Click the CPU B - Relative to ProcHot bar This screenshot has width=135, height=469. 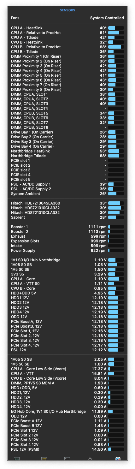(116, 47)
